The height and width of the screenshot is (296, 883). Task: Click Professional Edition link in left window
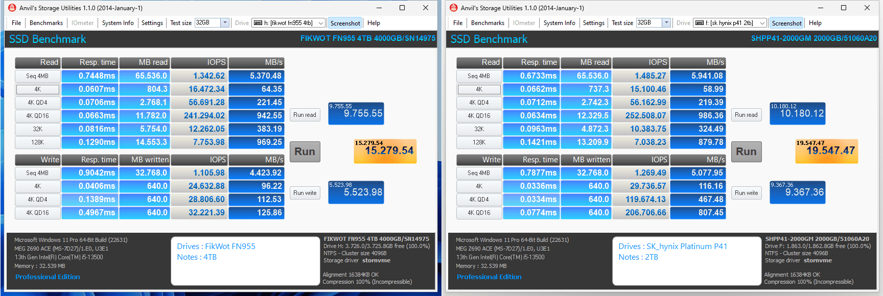48,277
